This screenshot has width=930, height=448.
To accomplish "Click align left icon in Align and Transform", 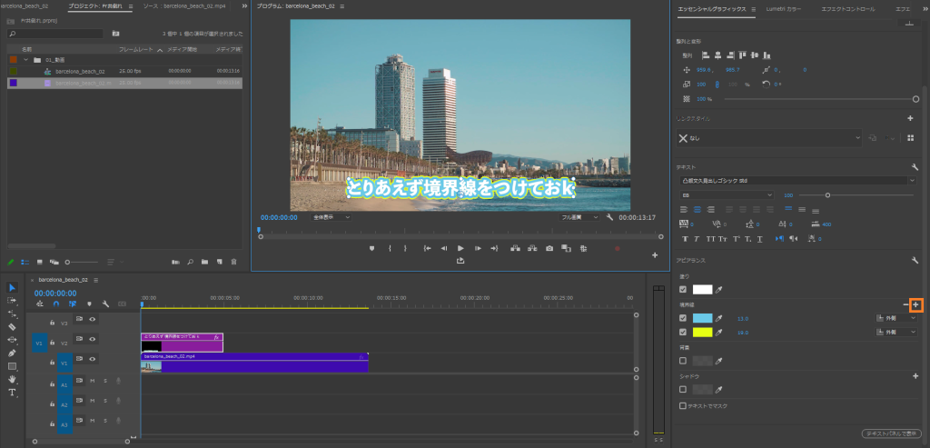I will [x=706, y=55].
